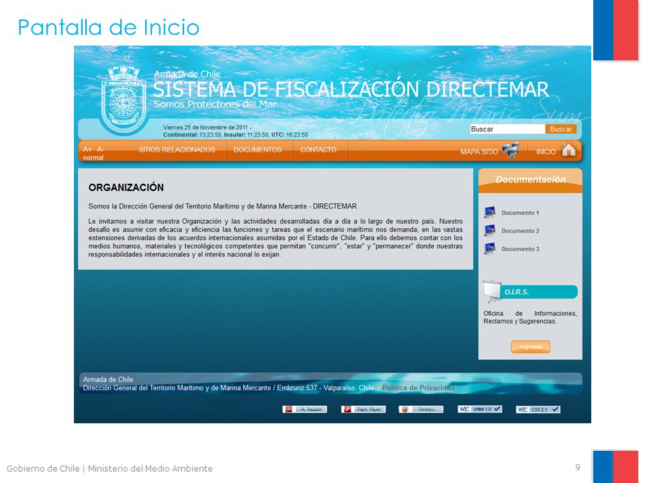Image resolution: width=645 pixels, height=483 pixels.
Task: Open the Documento 1 link
Action: (520, 213)
